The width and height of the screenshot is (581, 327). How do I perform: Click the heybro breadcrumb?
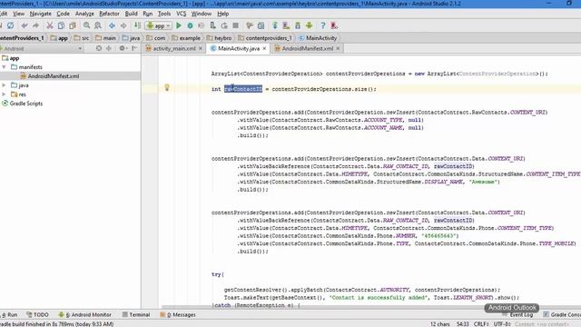pos(219,38)
